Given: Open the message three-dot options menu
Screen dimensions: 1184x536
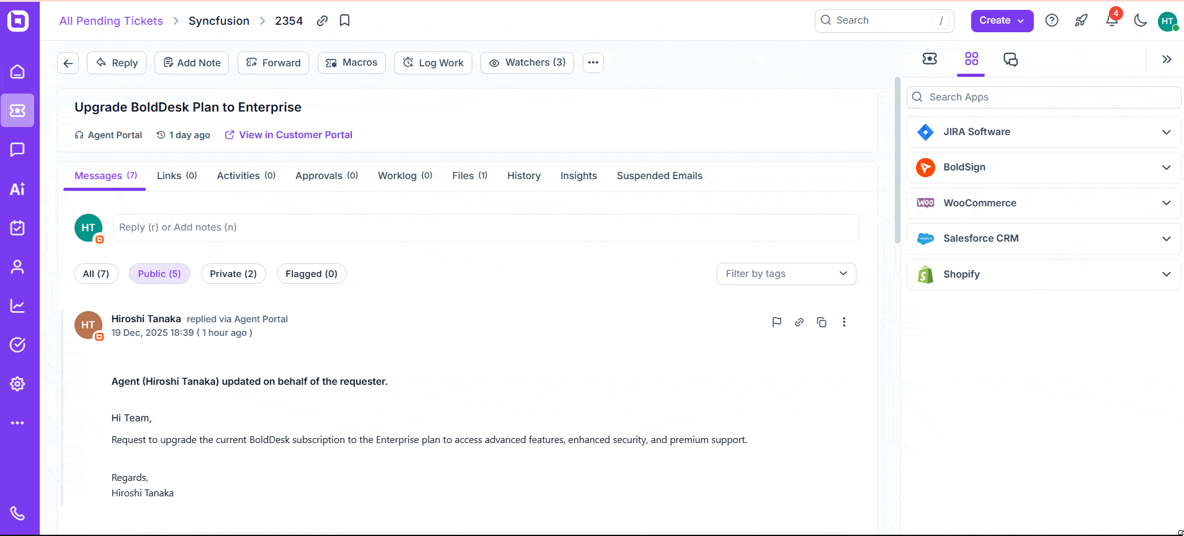Looking at the screenshot, I should click(844, 322).
